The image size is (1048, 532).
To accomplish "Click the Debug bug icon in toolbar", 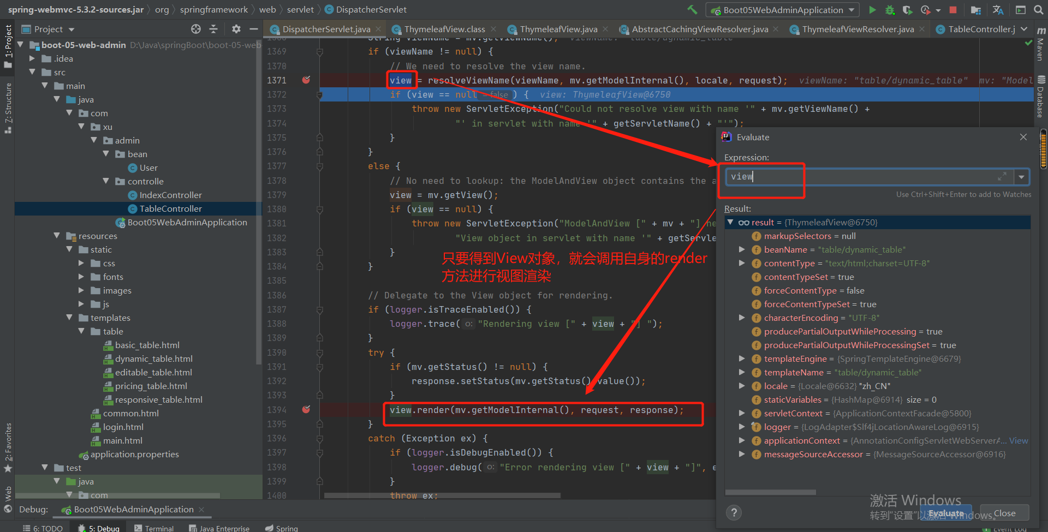I will point(890,10).
